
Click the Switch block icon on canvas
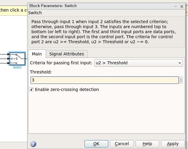click(x=17, y=59)
